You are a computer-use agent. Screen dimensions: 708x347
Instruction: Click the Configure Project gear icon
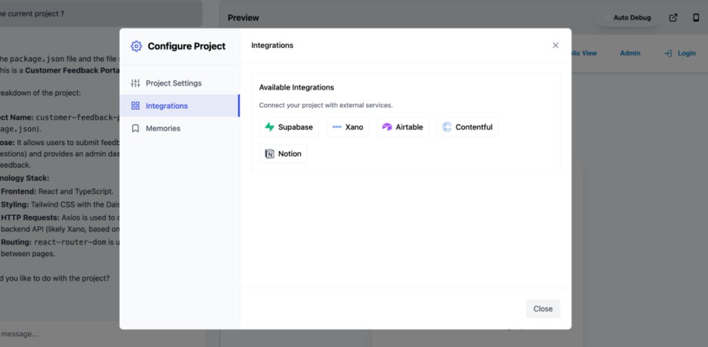136,46
